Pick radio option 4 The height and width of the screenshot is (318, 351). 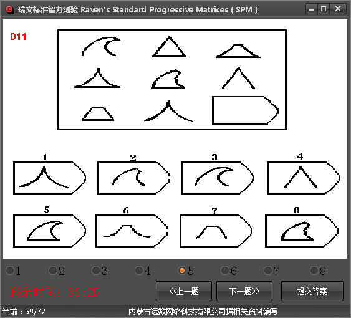click(139, 271)
